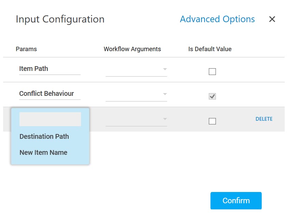Click the Params column header
The height and width of the screenshot is (222, 287).
[x=26, y=49]
